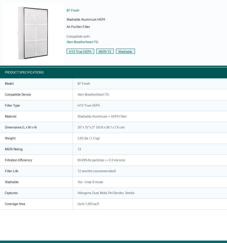Screen dimensions: 227x243
Task: Click the 'Filter Life' row label
Action: tap(12, 171)
